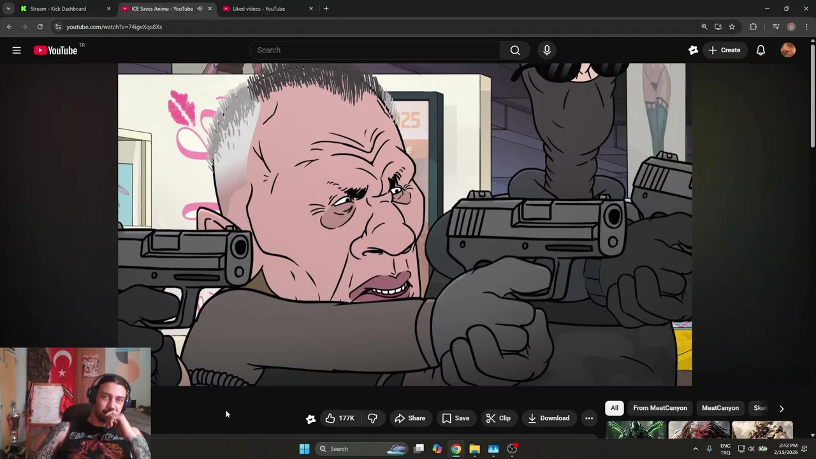Click the Windows taskbar Search box
This screenshot has width=816, height=459.
click(362, 449)
